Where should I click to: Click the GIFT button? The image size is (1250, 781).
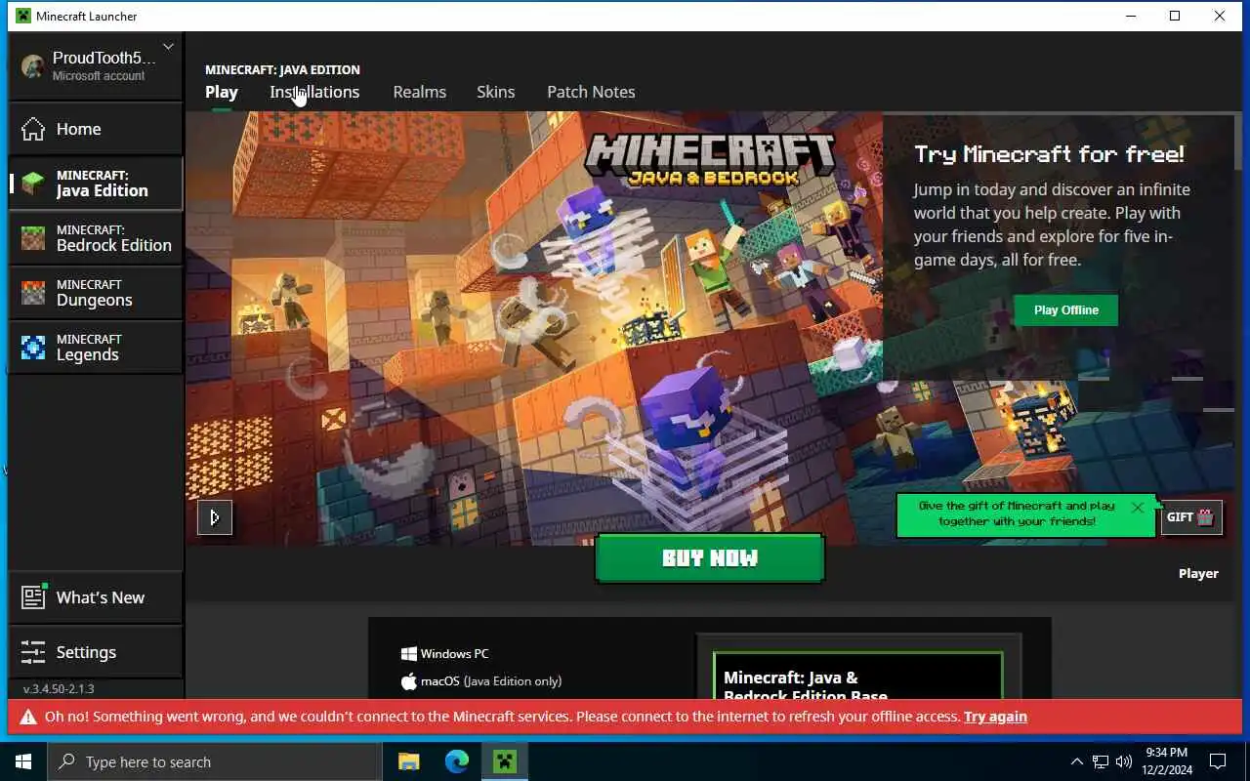point(1190,517)
